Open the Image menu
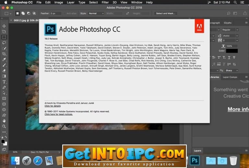 point(59,2)
